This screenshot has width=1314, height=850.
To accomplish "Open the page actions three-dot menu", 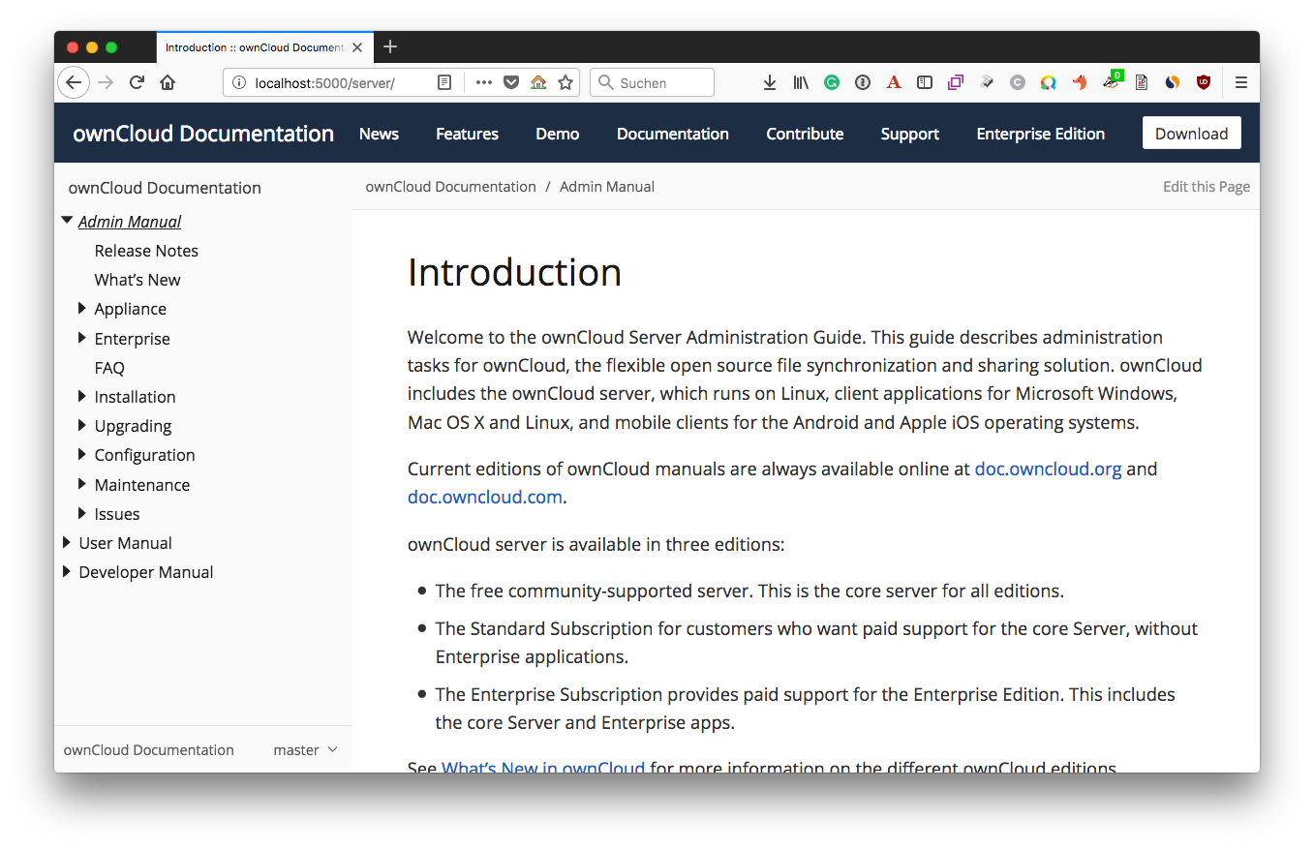I will 483,83.
